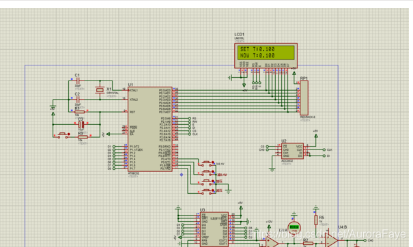Click the RP1 reference label

pyautogui.click(x=304, y=78)
